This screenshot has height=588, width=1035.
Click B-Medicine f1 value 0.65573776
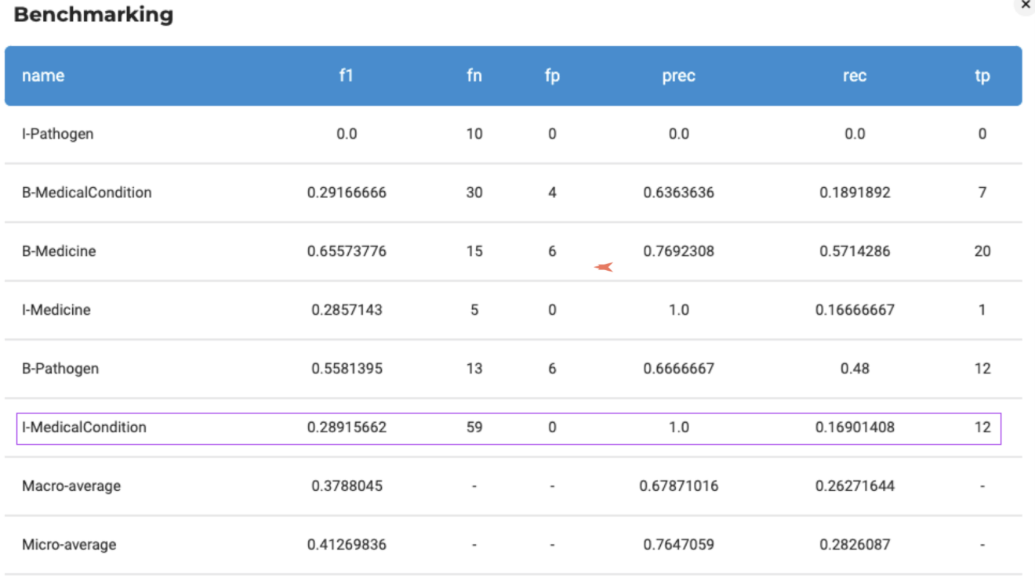[347, 251]
